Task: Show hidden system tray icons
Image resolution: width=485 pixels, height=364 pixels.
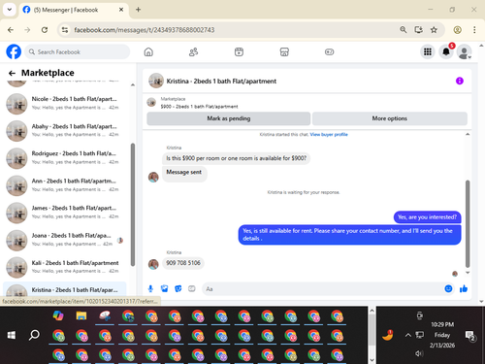Action: [x=408, y=335]
